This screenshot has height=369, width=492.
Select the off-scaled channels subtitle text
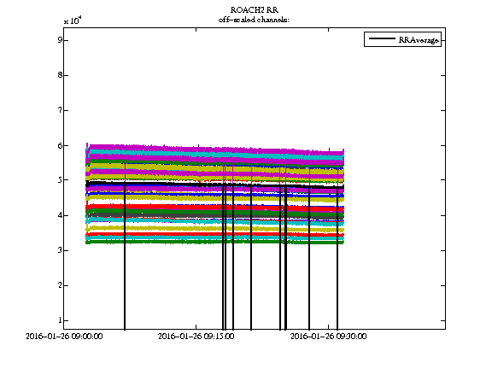click(254, 20)
